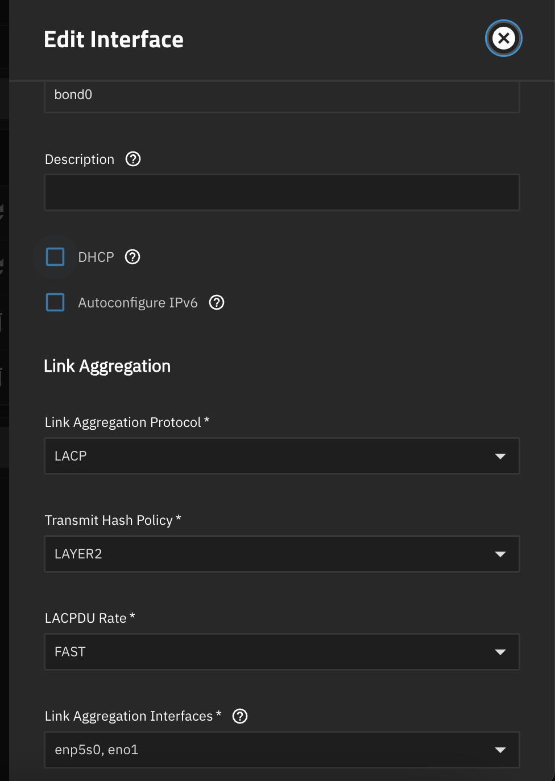The height and width of the screenshot is (781, 555).
Task: Click the LAYER2 dropdown arrow icon
Action: pyautogui.click(x=500, y=554)
